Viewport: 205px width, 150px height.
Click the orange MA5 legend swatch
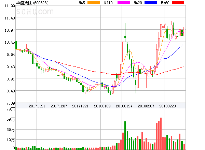tap(94, 2)
